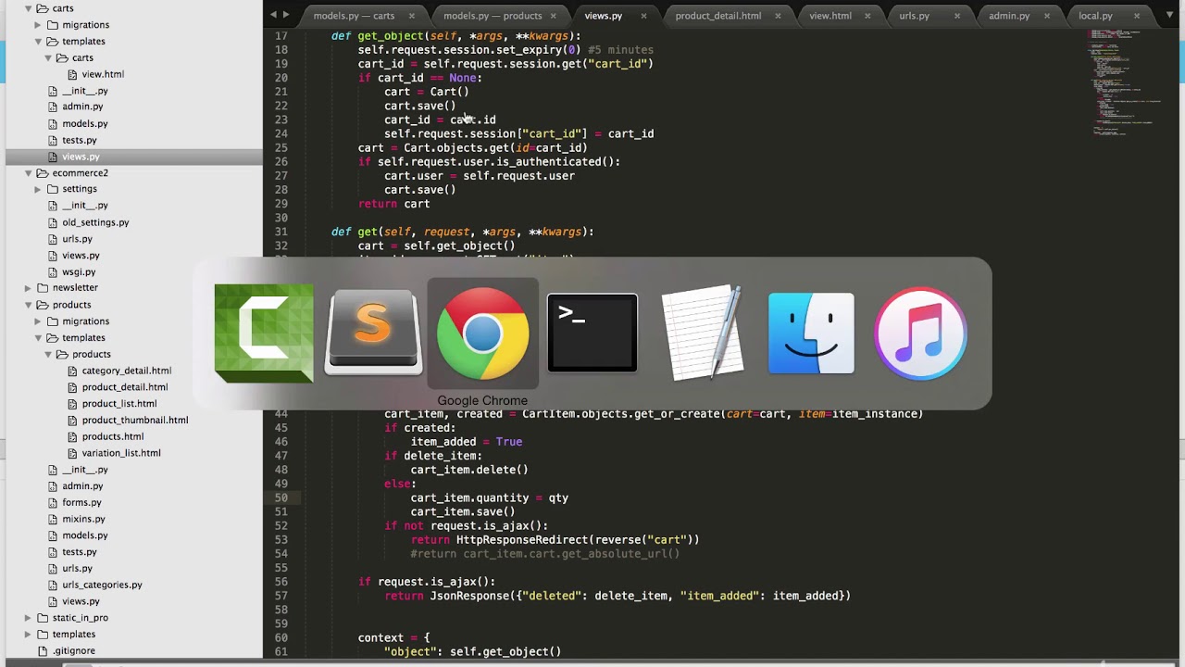The width and height of the screenshot is (1185, 667).
Task: Open urls_categories.py in the sidebar
Action: pos(102,585)
